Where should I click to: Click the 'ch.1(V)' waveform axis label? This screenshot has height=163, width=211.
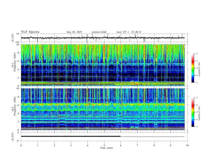[13, 38]
